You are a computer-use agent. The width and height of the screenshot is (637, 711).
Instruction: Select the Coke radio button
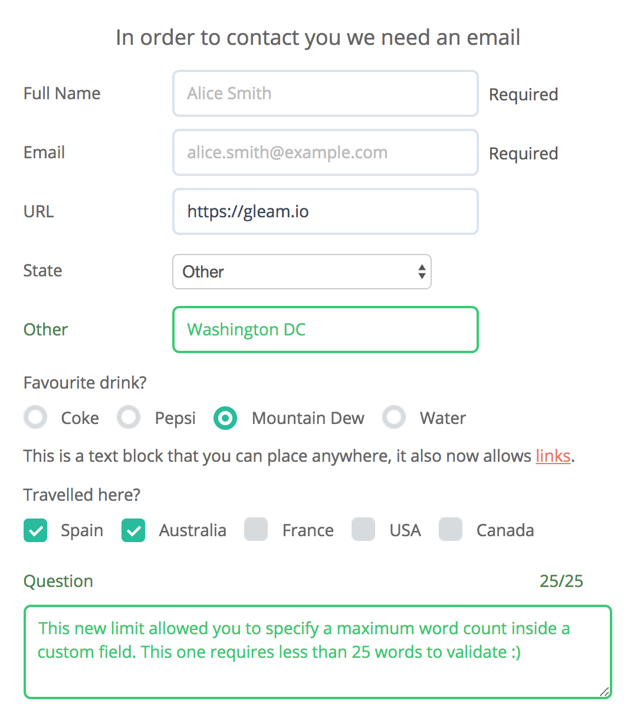(x=35, y=418)
